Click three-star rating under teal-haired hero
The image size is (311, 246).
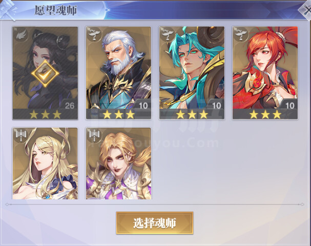192,115
